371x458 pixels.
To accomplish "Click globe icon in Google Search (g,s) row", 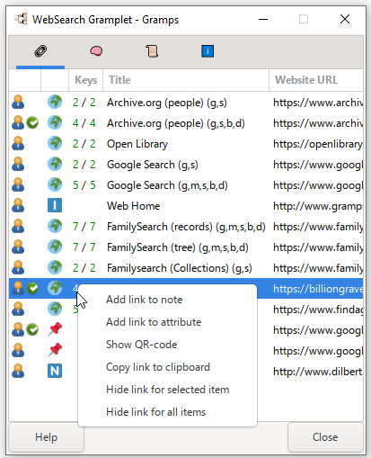I will click(x=55, y=164).
